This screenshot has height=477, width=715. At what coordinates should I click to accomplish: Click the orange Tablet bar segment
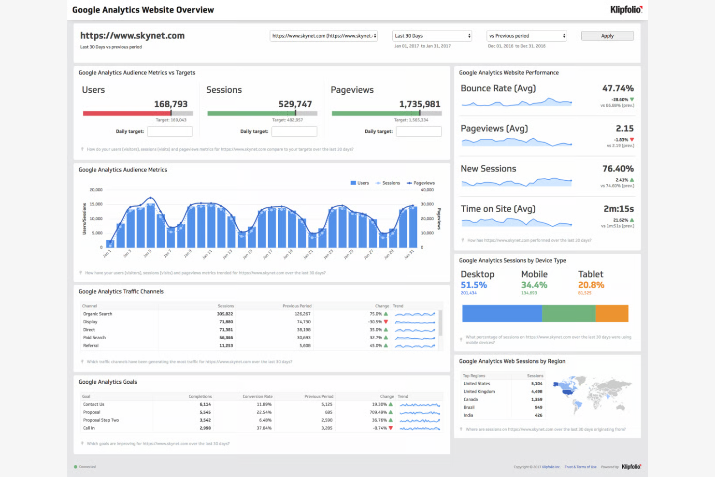612,313
